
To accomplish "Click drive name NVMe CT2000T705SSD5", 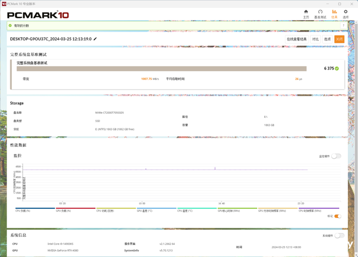I will coord(109,113).
